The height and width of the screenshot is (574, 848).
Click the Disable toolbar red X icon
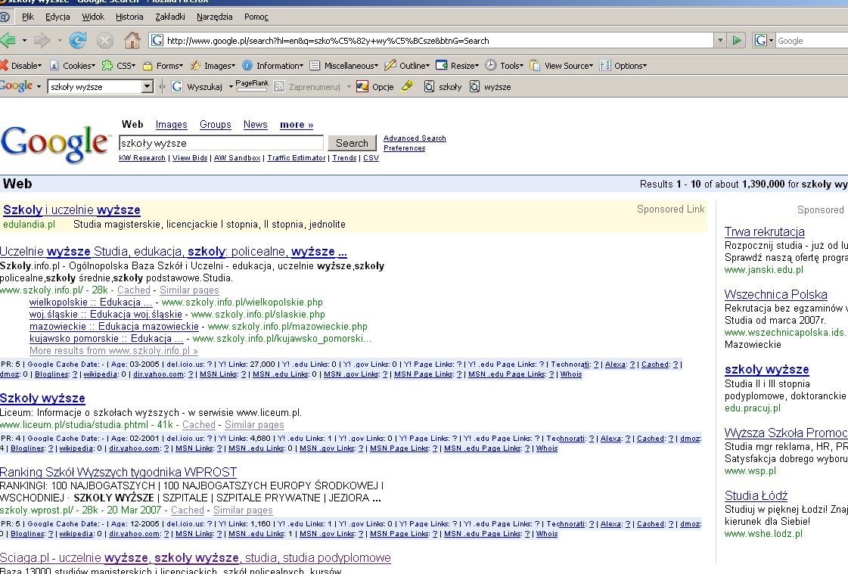tap(4, 65)
